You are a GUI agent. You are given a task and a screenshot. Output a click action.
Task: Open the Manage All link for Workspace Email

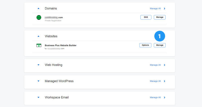point(155,97)
